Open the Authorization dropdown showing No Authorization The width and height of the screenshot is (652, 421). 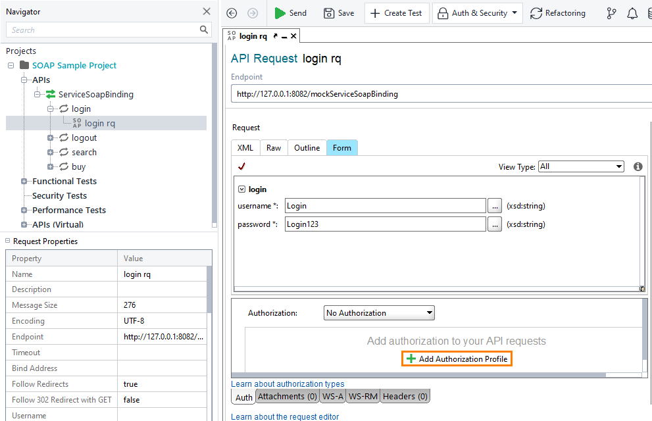click(x=378, y=312)
